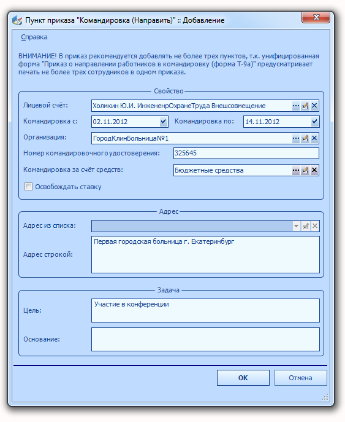The height and width of the screenshot is (422, 345).
Task: Open the Справка menu
Action: tap(34, 37)
